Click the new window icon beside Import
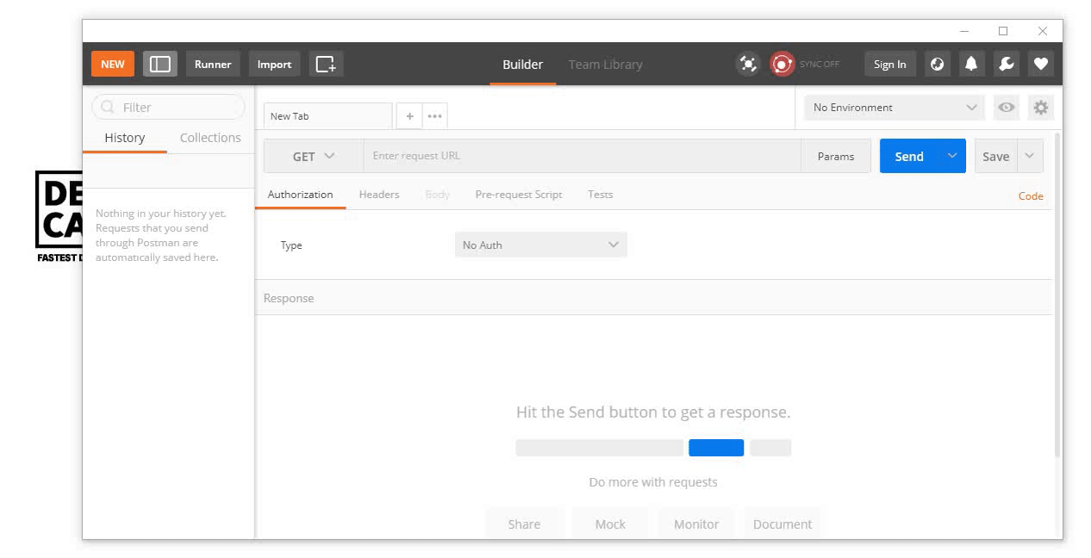The image size is (1091, 558). coord(326,64)
